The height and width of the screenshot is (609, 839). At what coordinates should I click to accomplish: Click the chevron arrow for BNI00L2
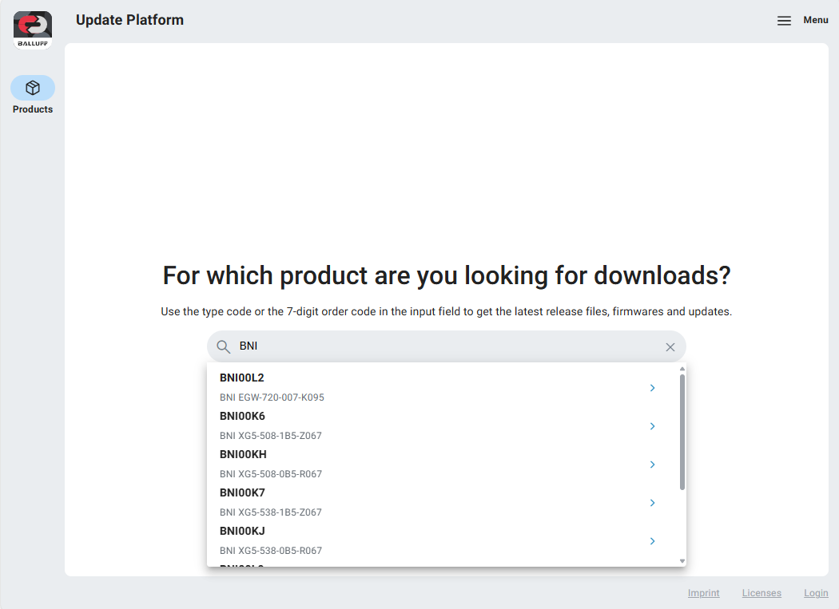652,388
